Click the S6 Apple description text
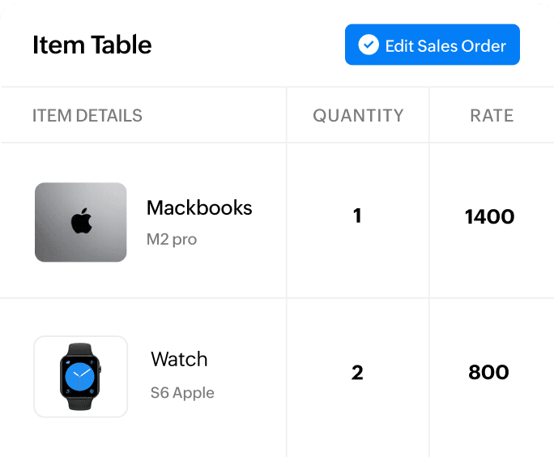 pyautogui.click(x=182, y=393)
